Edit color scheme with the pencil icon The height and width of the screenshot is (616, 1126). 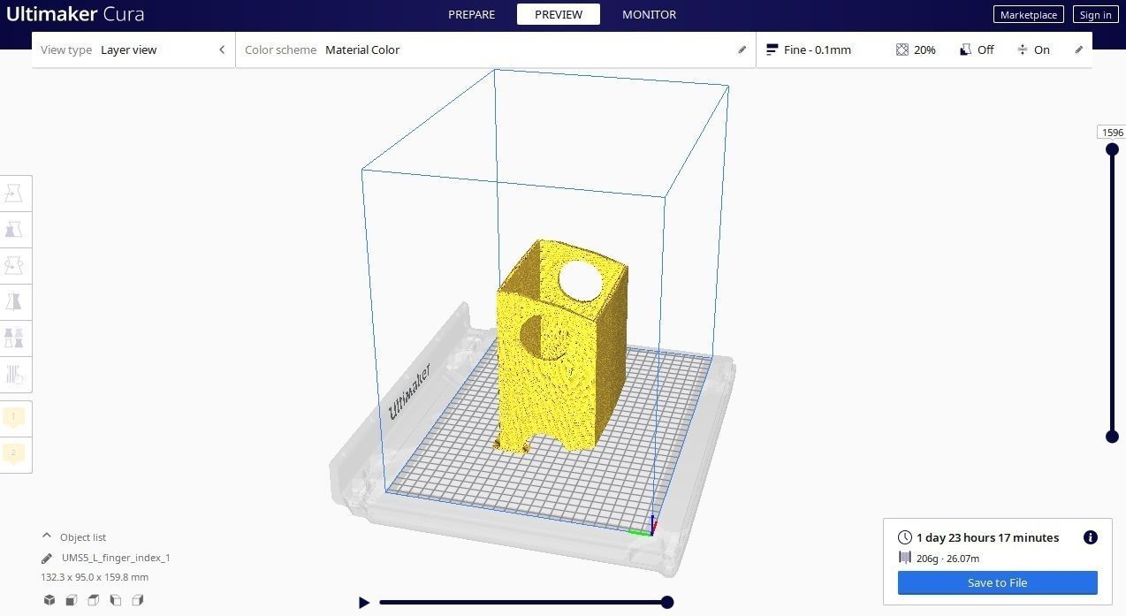(x=742, y=49)
